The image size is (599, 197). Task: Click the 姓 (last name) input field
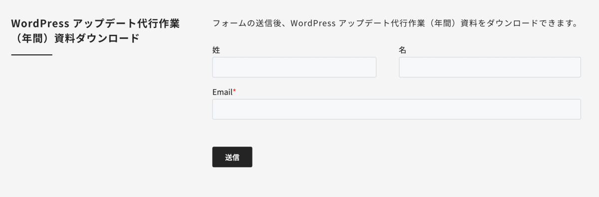(294, 67)
